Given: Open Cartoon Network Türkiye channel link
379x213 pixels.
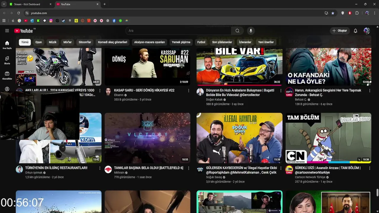Looking at the screenshot, I should 310,177.
